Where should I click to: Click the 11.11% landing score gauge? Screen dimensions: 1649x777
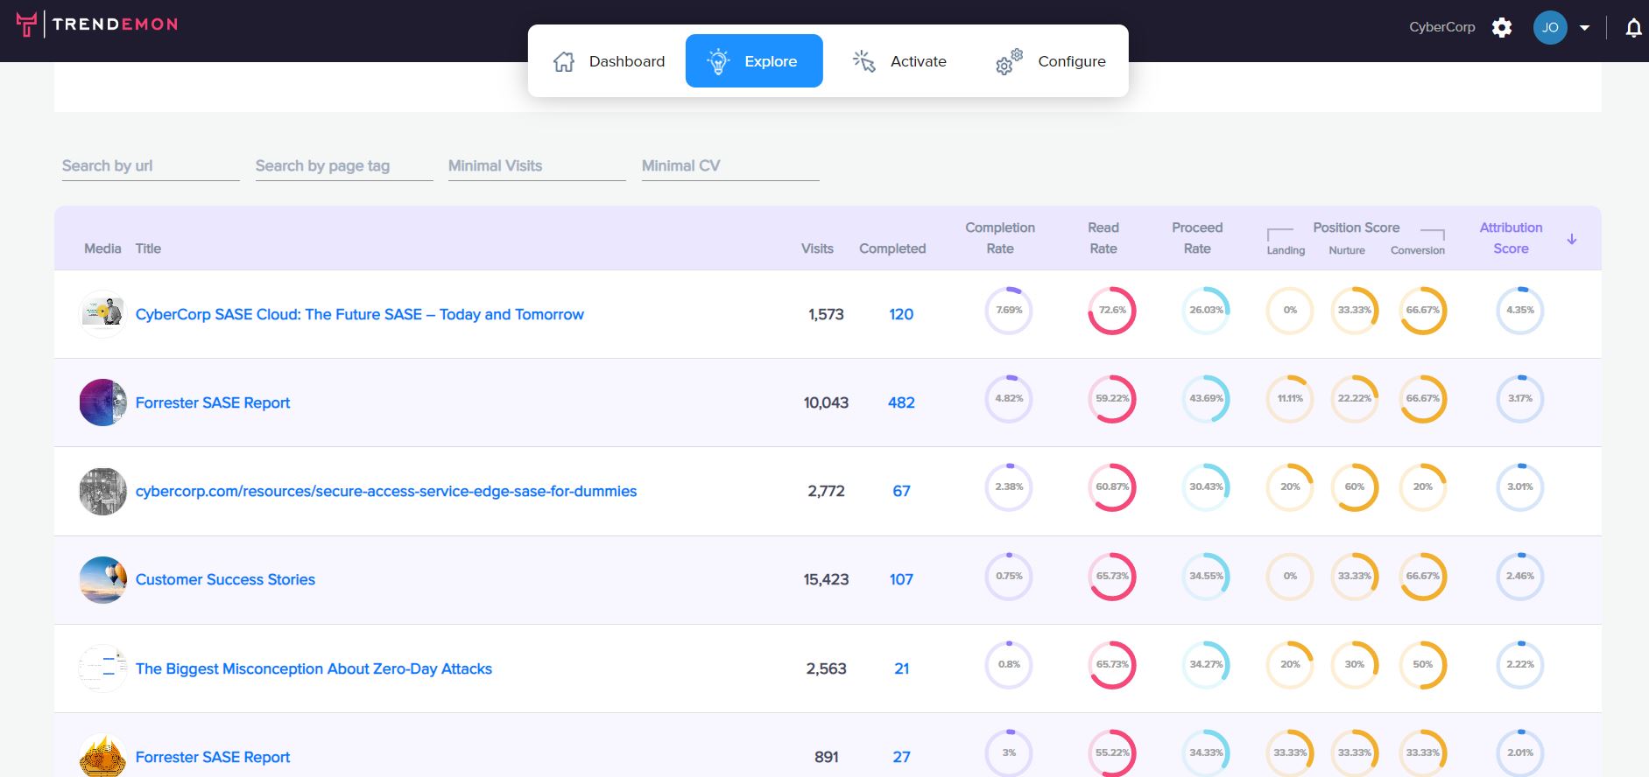[1290, 398]
